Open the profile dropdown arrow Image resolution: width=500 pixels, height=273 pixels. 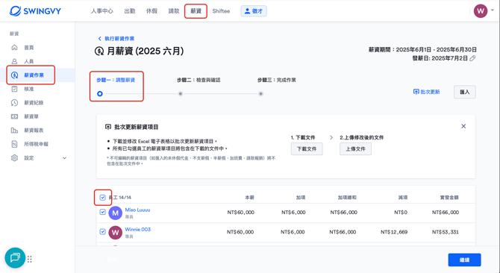(492, 10)
